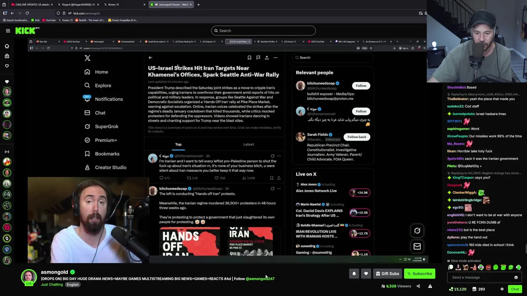
Task: Toggle stream notifications bell
Action: coord(354,274)
